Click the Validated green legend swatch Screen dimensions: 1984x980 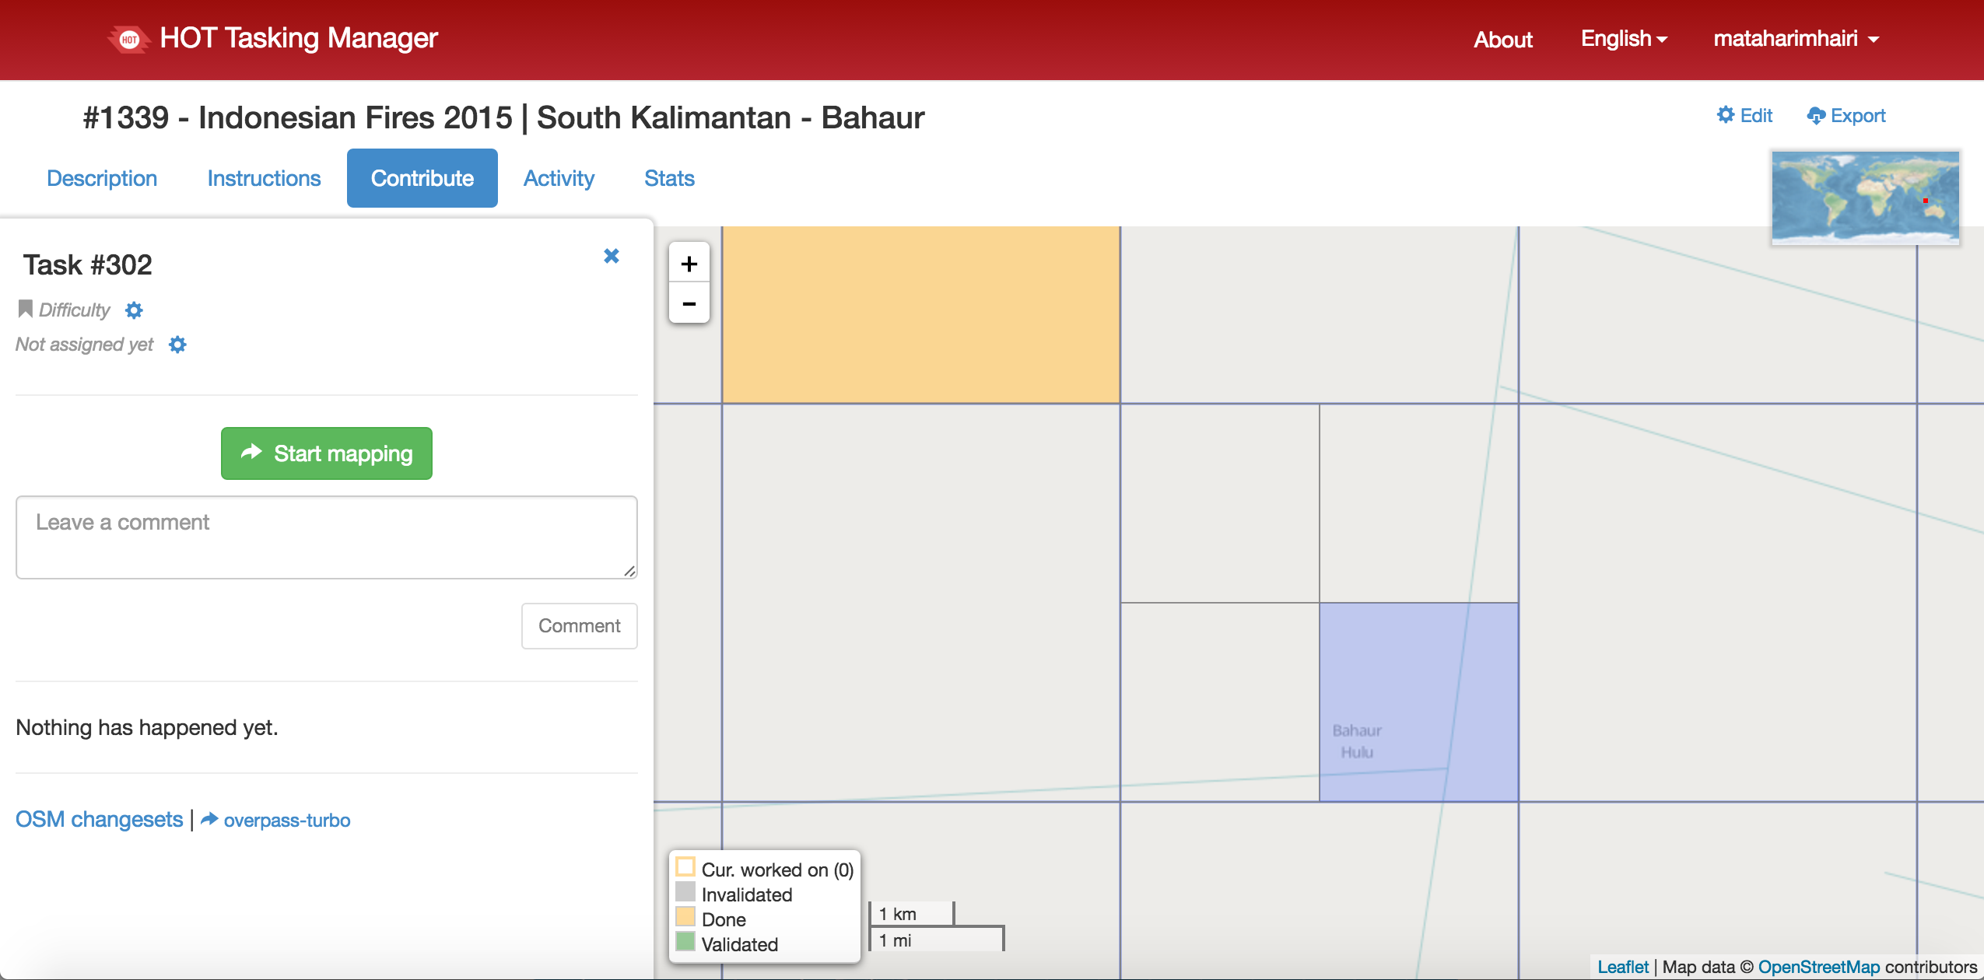coord(685,943)
